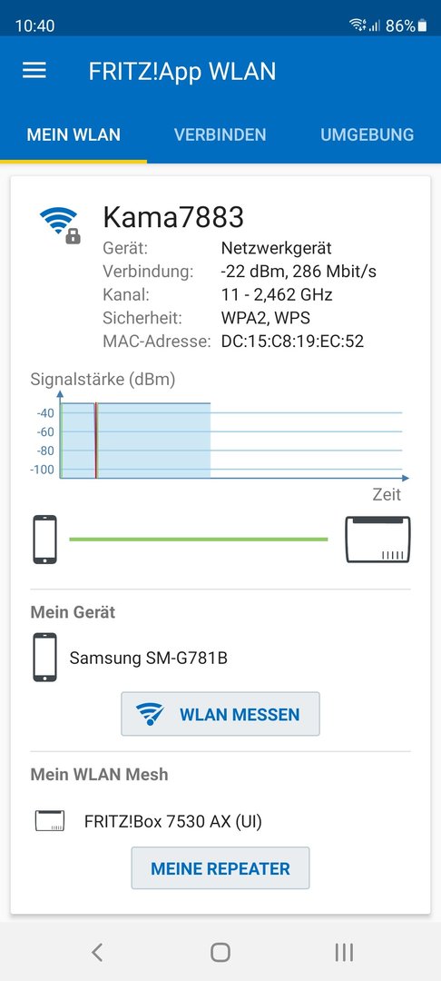441x981 pixels.
Task: Tap the router icon beside FRITZ!Box 7530 AX
Action: [x=50, y=821]
